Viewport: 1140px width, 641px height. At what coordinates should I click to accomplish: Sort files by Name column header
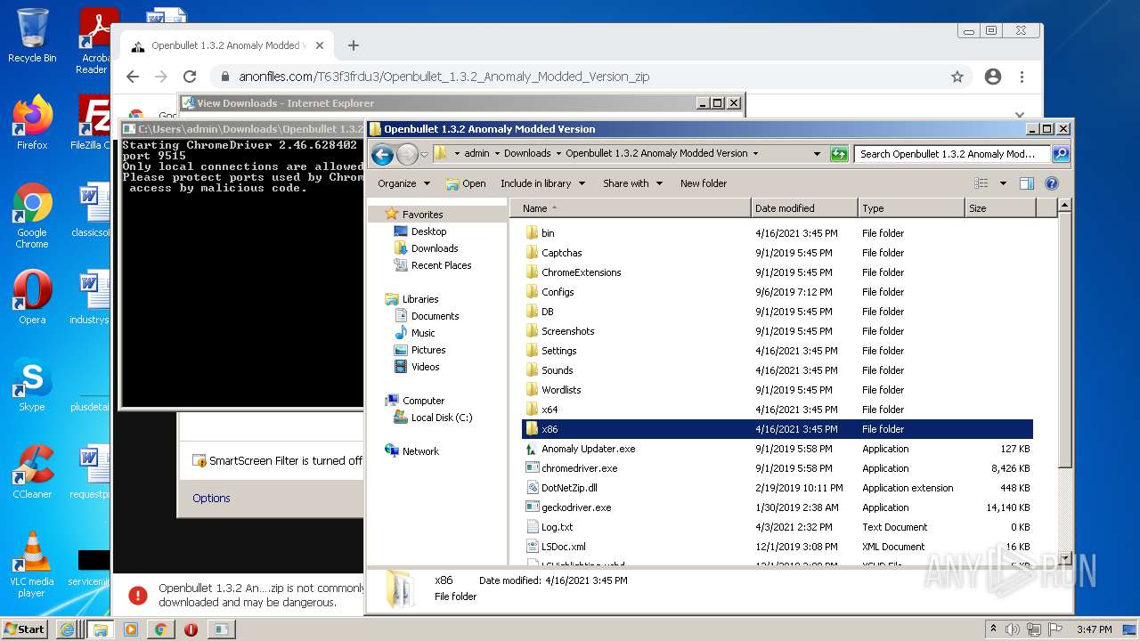[631, 208]
